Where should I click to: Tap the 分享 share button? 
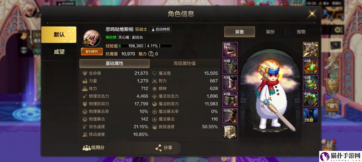click(x=164, y=148)
